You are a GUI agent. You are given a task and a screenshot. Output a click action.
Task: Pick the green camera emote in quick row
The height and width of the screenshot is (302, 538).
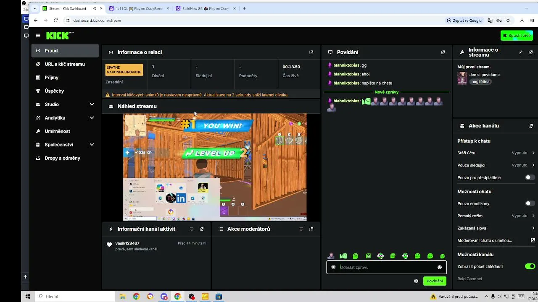click(x=368, y=256)
